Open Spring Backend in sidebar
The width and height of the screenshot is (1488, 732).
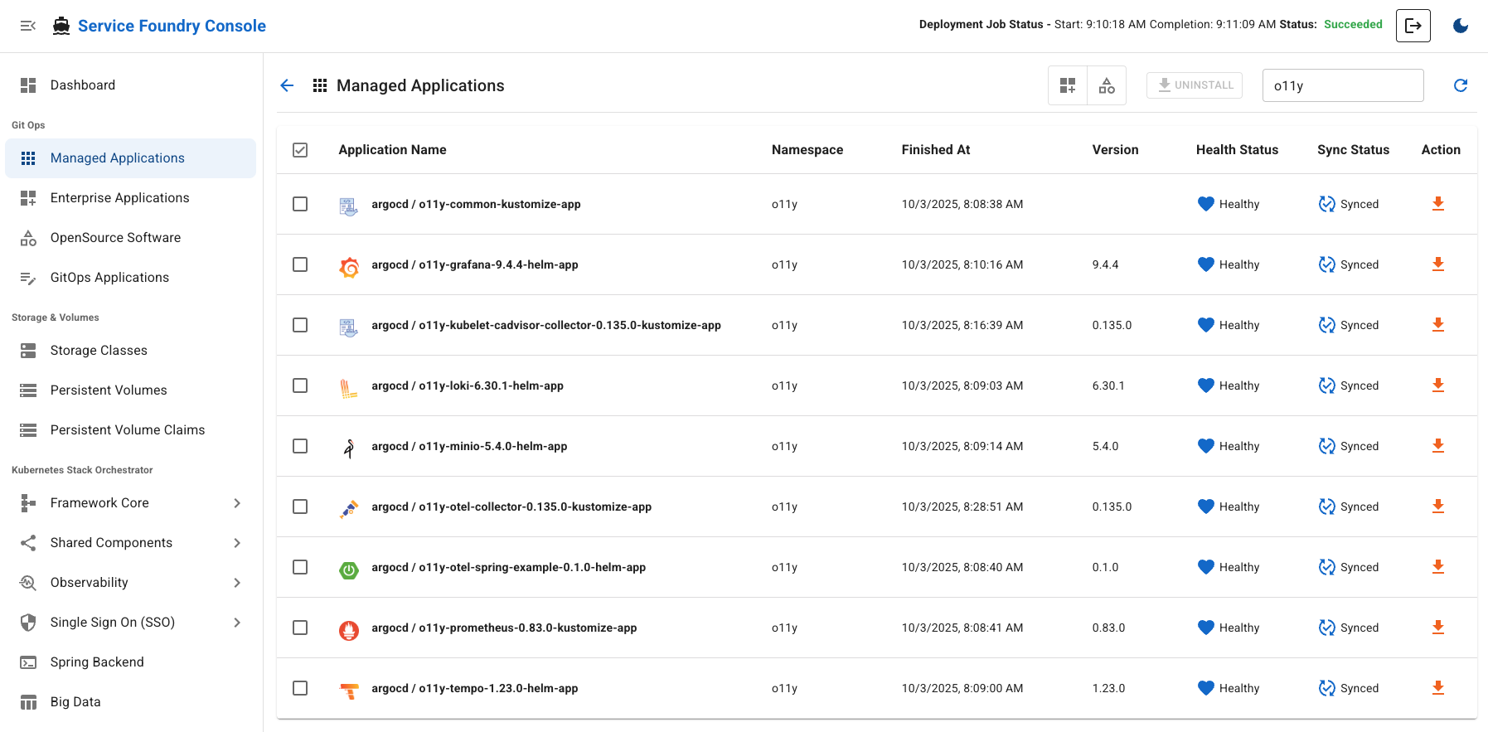131,662
